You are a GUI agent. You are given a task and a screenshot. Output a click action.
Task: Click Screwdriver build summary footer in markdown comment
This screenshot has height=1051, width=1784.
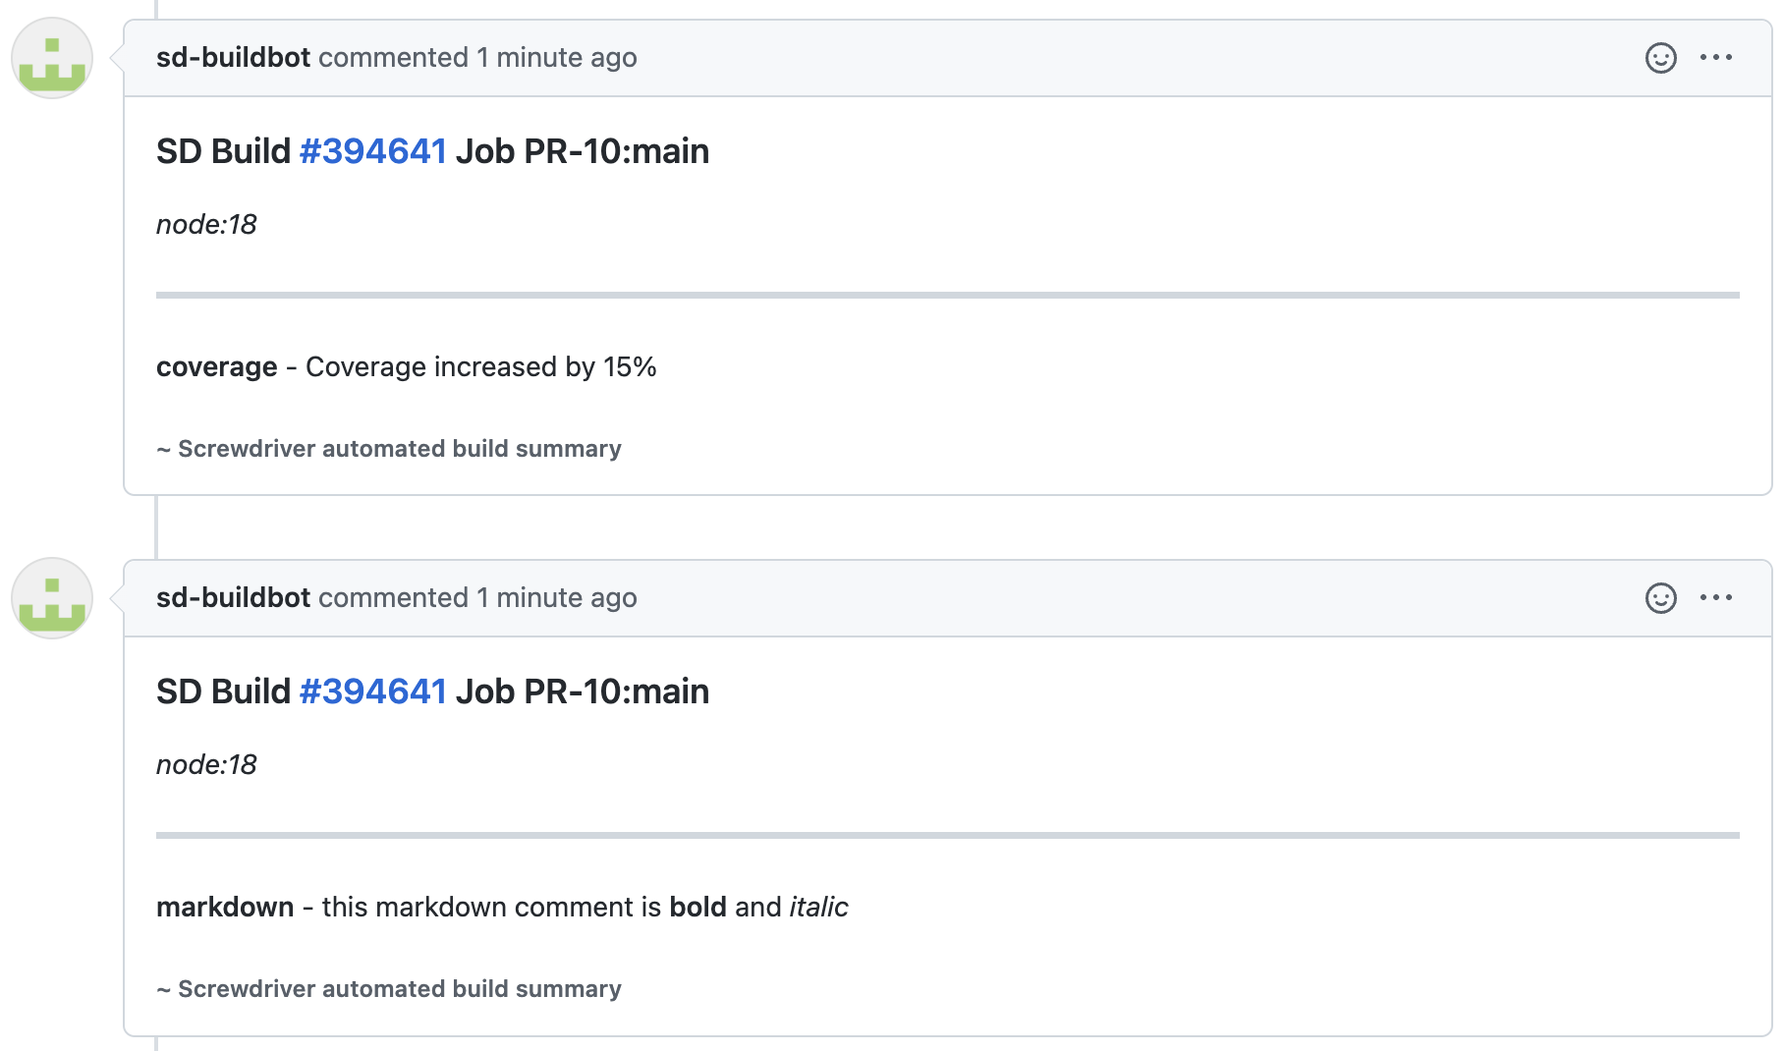(389, 989)
